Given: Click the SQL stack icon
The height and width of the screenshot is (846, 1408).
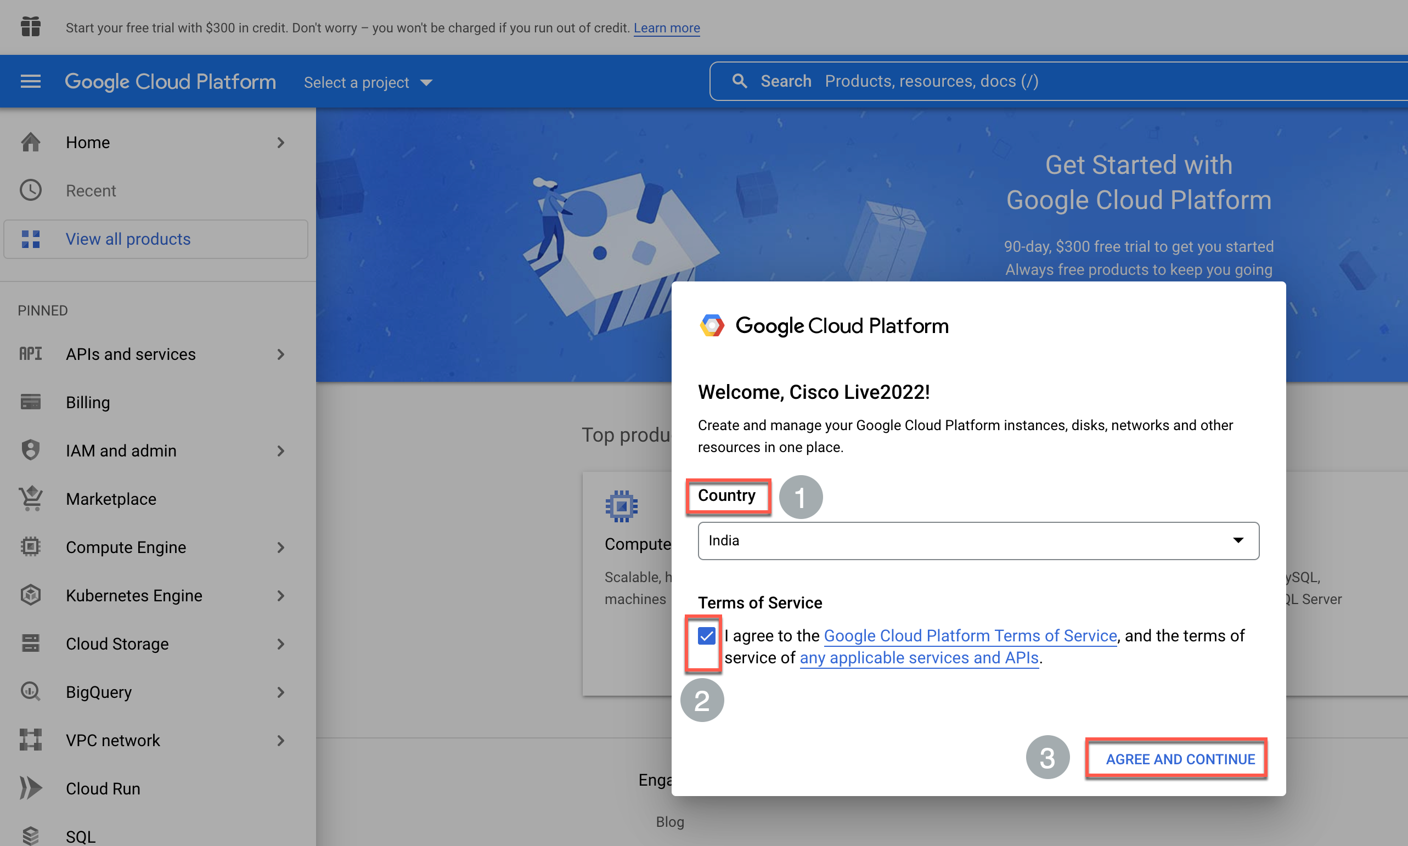Looking at the screenshot, I should pyautogui.click(x=31, y=836).
